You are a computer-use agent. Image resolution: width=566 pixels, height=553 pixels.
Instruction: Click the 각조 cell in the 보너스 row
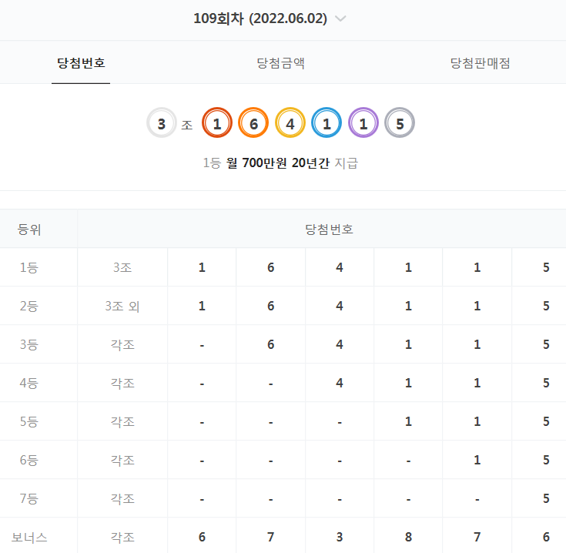pyautogui.click(x=122, y=537)
